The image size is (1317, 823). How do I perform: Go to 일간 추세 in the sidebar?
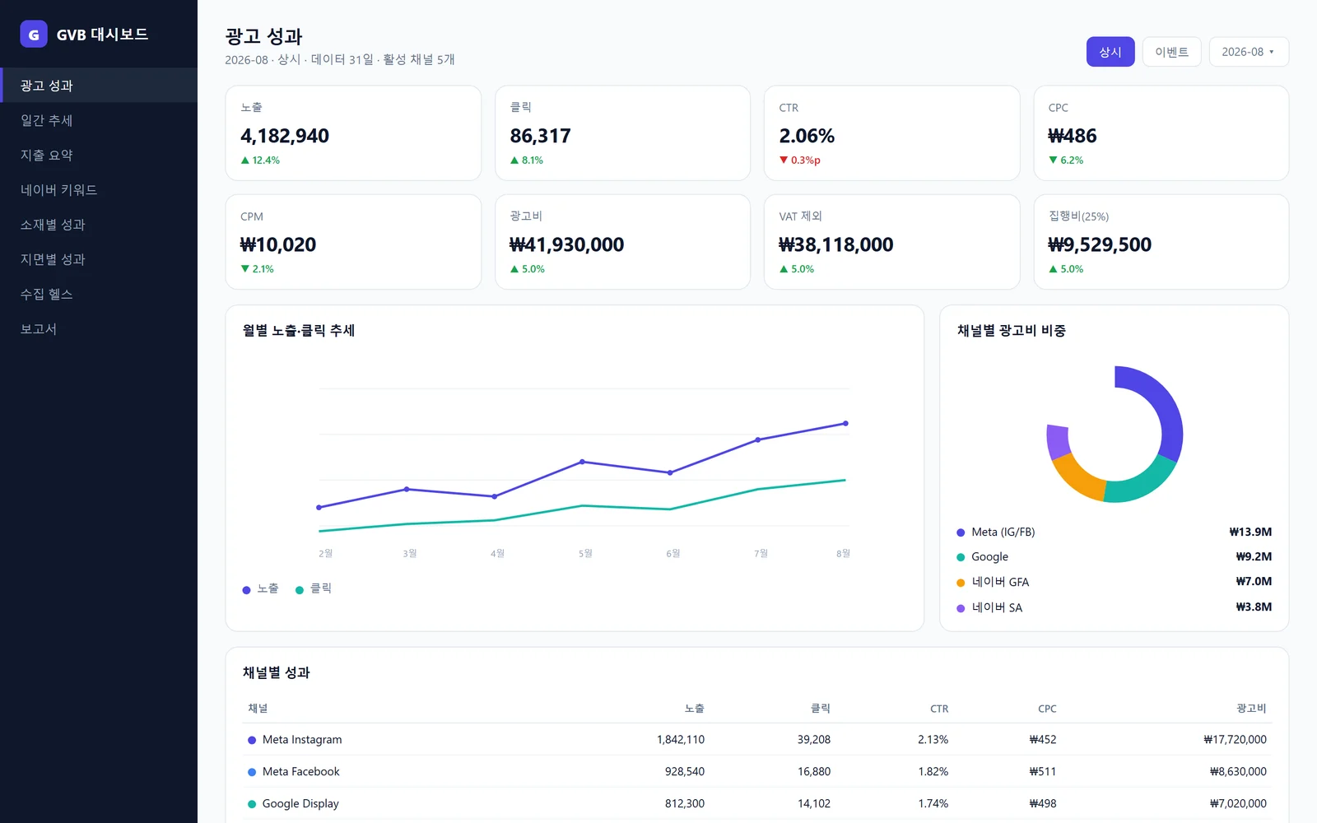[x=99, y=120]
